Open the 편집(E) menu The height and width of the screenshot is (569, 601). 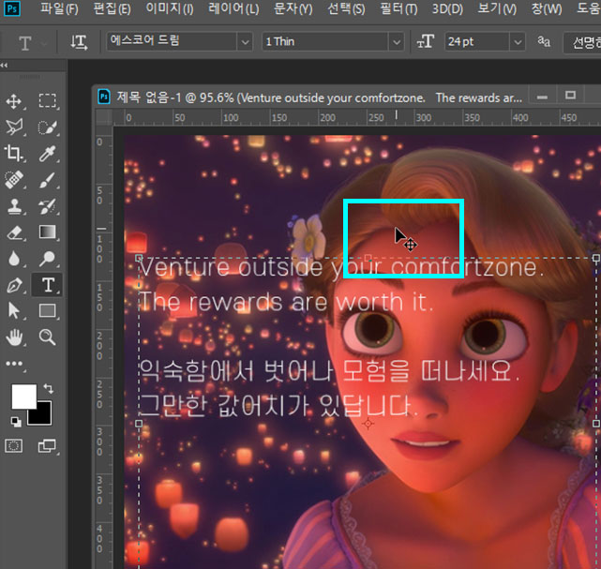click(112, 8)
